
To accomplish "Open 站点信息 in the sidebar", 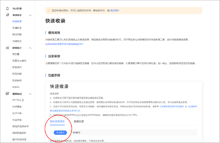I will (17, 8).
